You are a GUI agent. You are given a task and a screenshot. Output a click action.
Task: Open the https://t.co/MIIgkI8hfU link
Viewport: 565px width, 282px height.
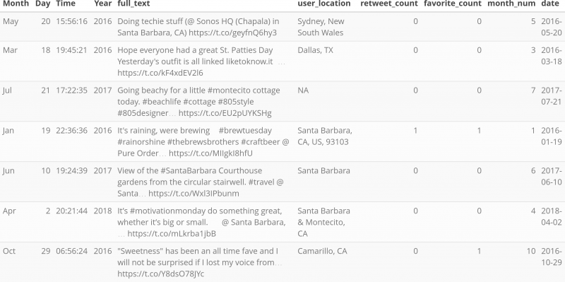[210, 153]
